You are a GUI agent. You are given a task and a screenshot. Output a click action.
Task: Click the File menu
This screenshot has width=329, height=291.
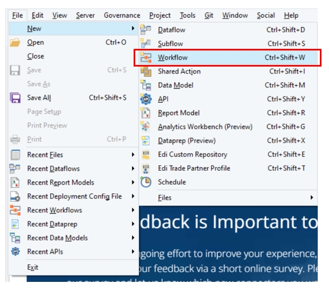click(x=17, y=16)
